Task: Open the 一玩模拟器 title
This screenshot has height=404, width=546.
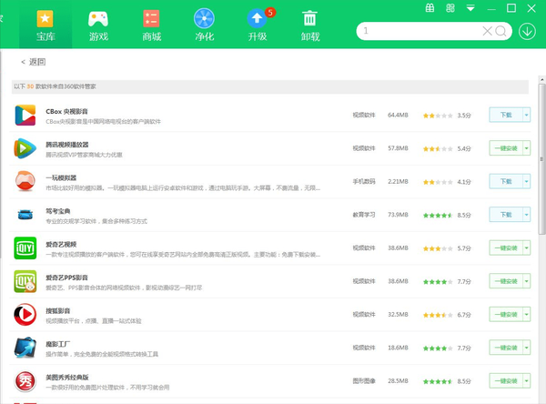Action: click(61, 177)
